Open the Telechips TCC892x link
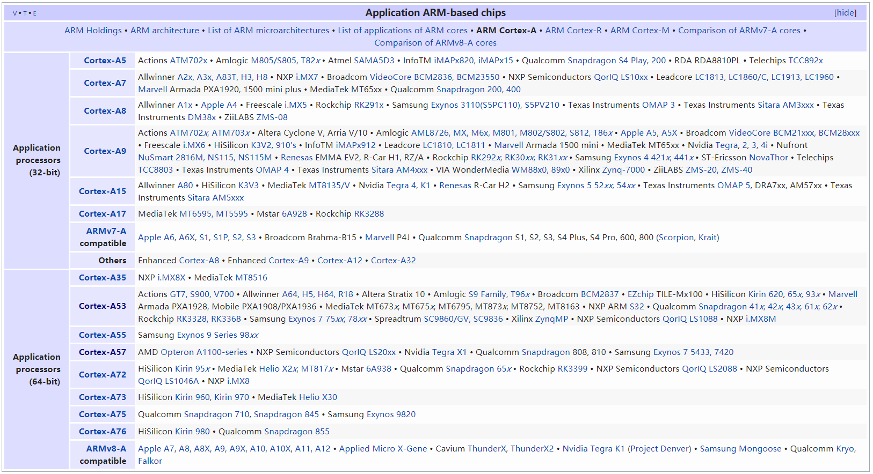The image size is (873, 474). [x=805, y=61]
